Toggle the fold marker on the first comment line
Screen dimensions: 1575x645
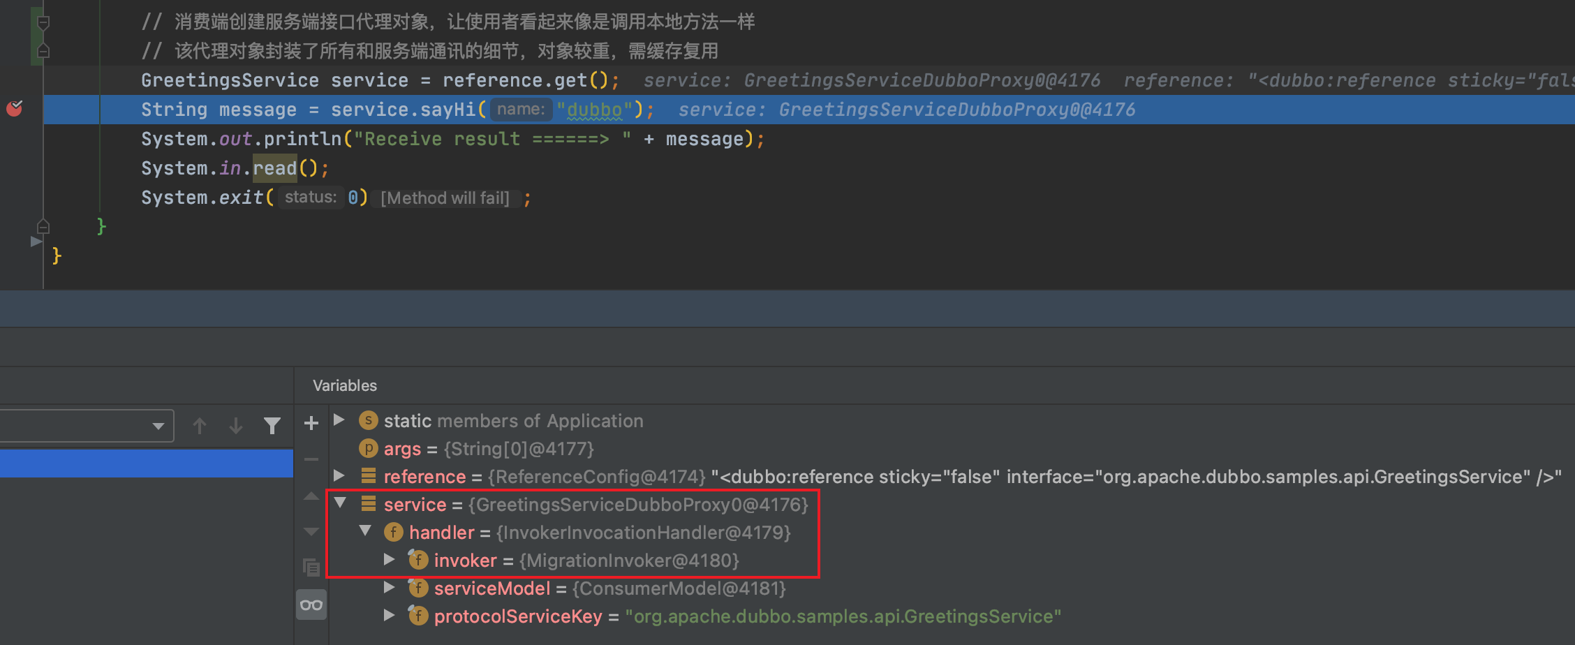(x=43, y=23)
